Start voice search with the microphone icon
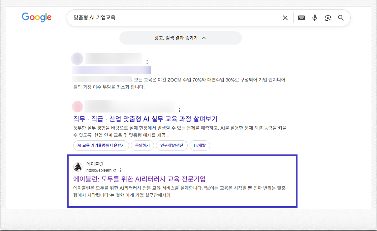 [314, 18]
